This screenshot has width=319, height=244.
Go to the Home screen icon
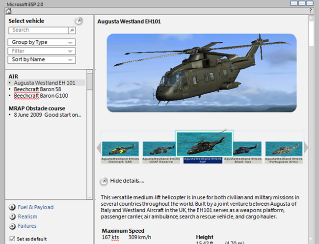coord(8,11)
